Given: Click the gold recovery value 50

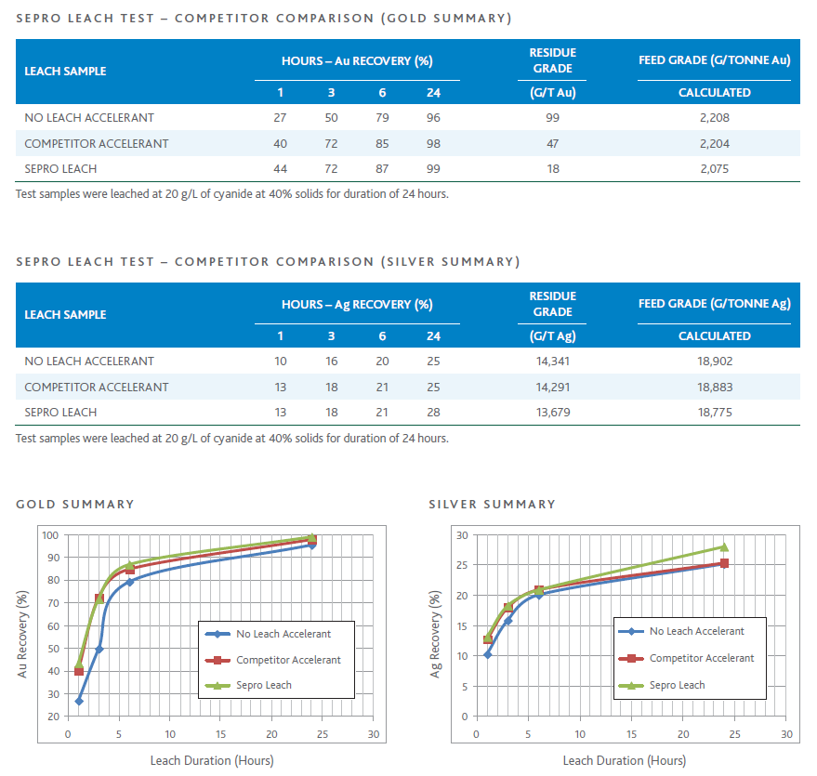Looking at the screenshot, I should click(x=332, y=118).
